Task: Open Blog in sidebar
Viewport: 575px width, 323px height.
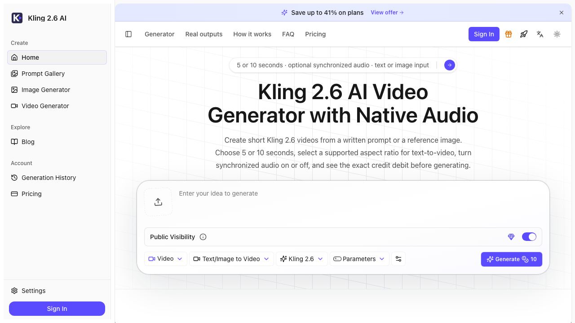Action: (x=57, y=142)
